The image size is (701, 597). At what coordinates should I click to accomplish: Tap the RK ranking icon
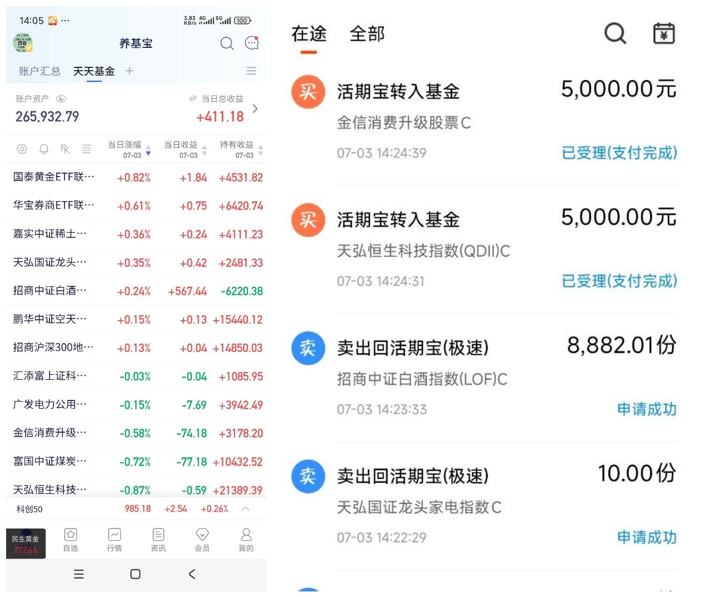pyautogui.click(x=65, y=149)
